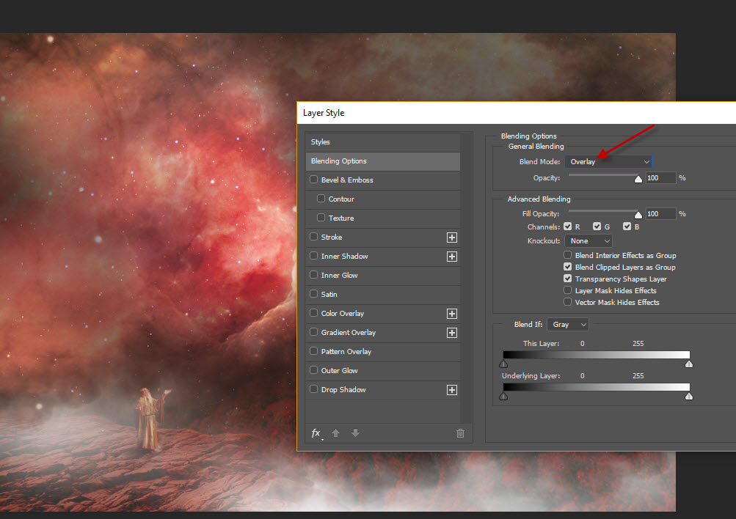Click the plus icon next to Stroke
736x519 pixels.
click(x=452, y=238)
